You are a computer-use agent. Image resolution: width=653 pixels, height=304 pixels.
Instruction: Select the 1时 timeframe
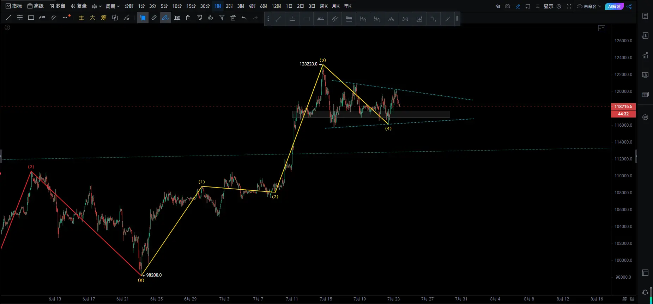[x=218, y=6]
